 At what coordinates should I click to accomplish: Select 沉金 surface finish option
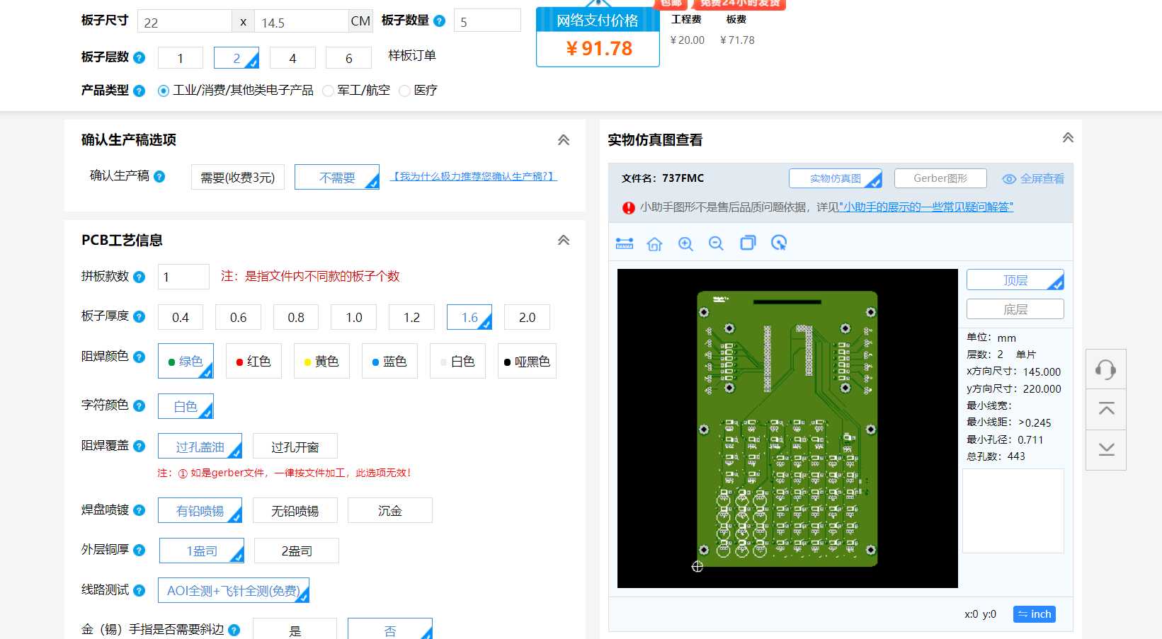pos(389,510)
